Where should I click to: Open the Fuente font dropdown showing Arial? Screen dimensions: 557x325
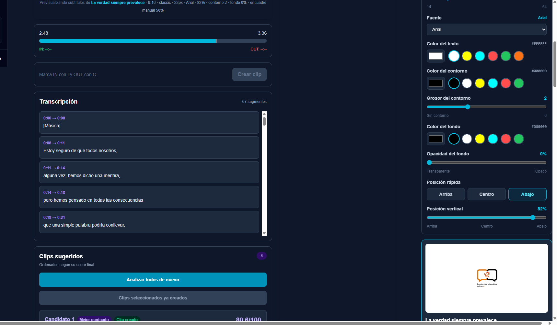click(x=486, y=29)
